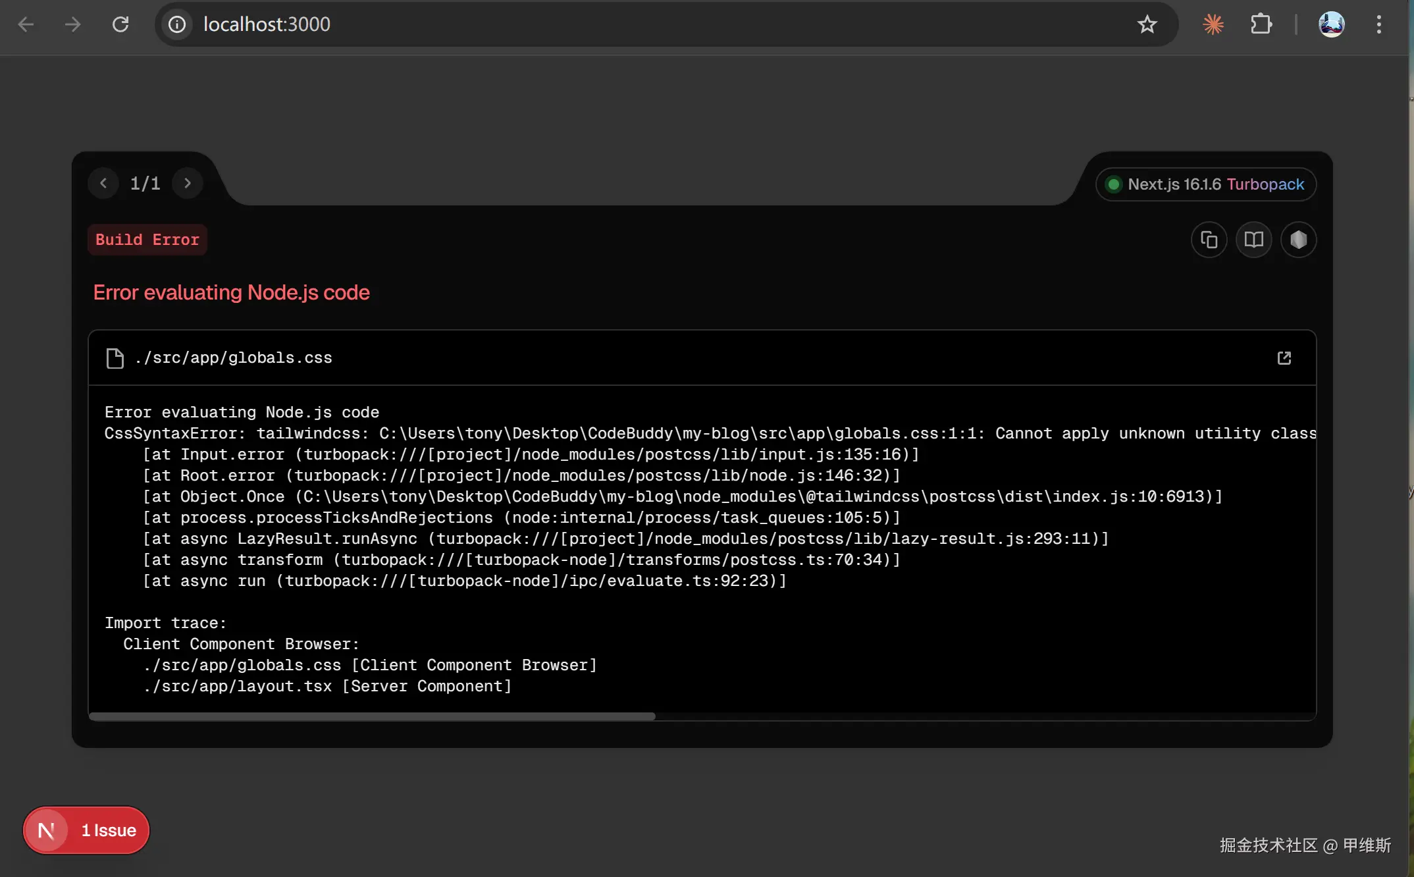Image resolution: width=1414 pixels, height=877 pixels.
Task: Go to the previous error chevron
Action: [103, 183]
